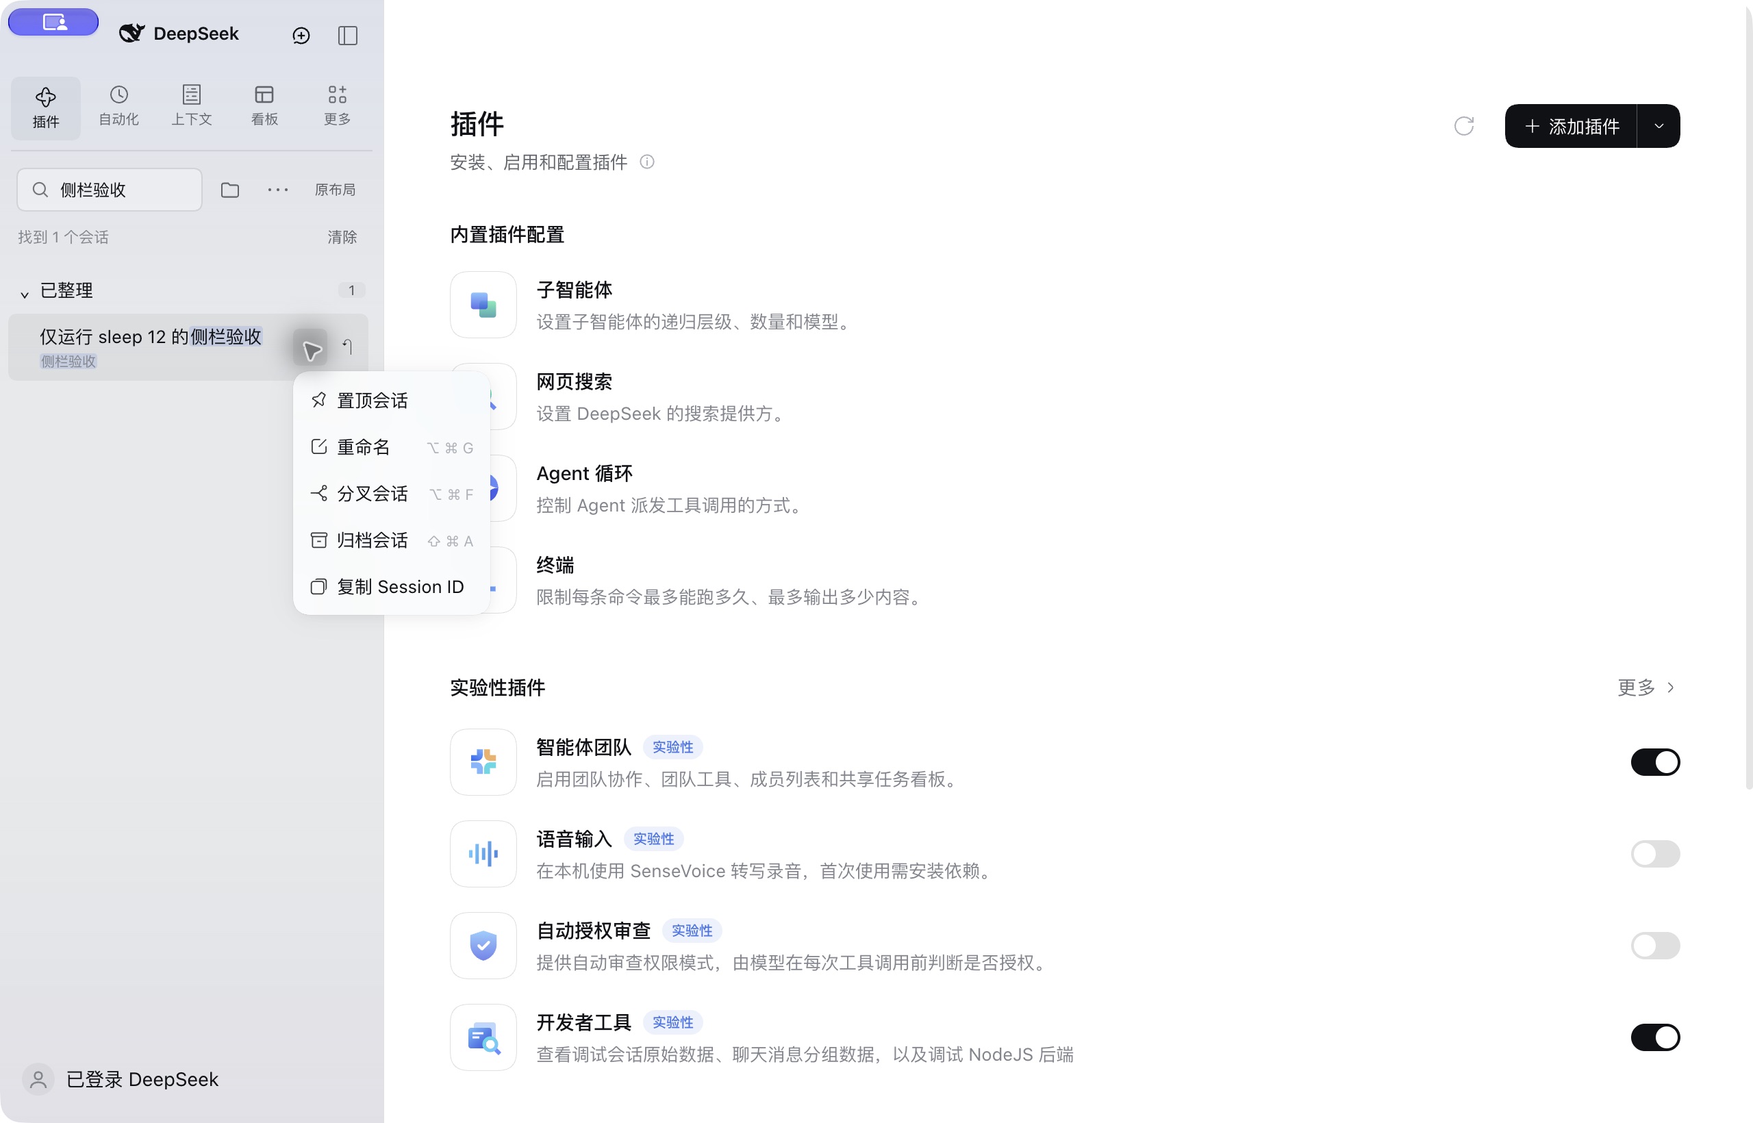This screenshot has height=1123, width=1753.
Task: Click the return arrow icon on the session row
Action: 348,347
